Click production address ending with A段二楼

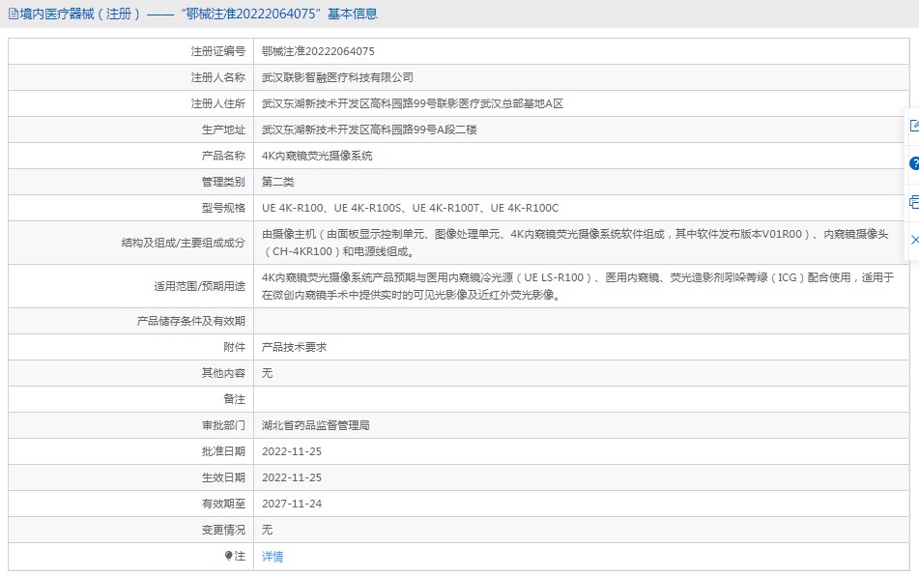(369, 130)
